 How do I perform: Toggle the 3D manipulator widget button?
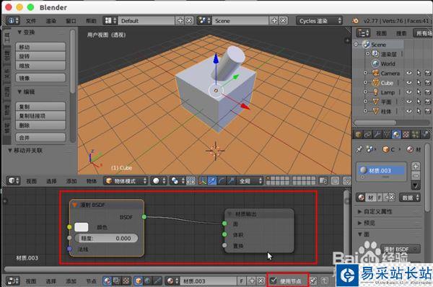point(202,181)
